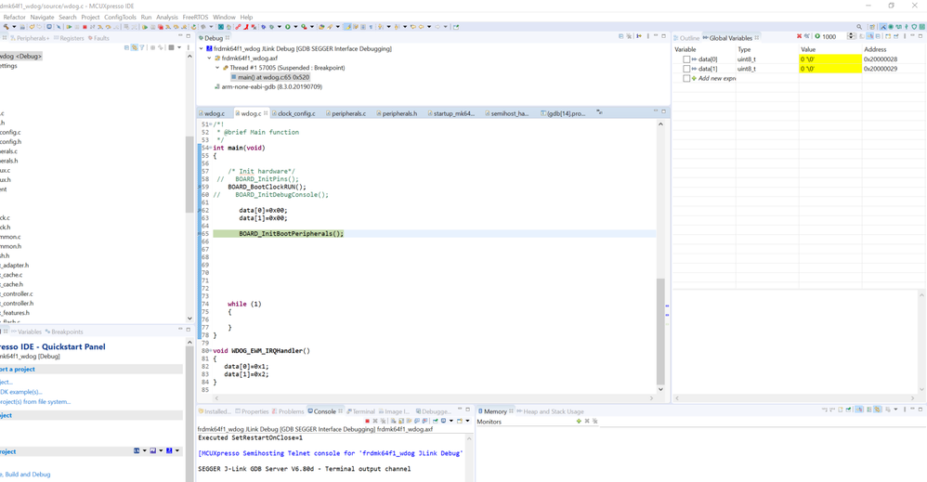Tick the checkbox for the data[0] variable
This screenshot has width=927, height=482.
coord(685,59)
